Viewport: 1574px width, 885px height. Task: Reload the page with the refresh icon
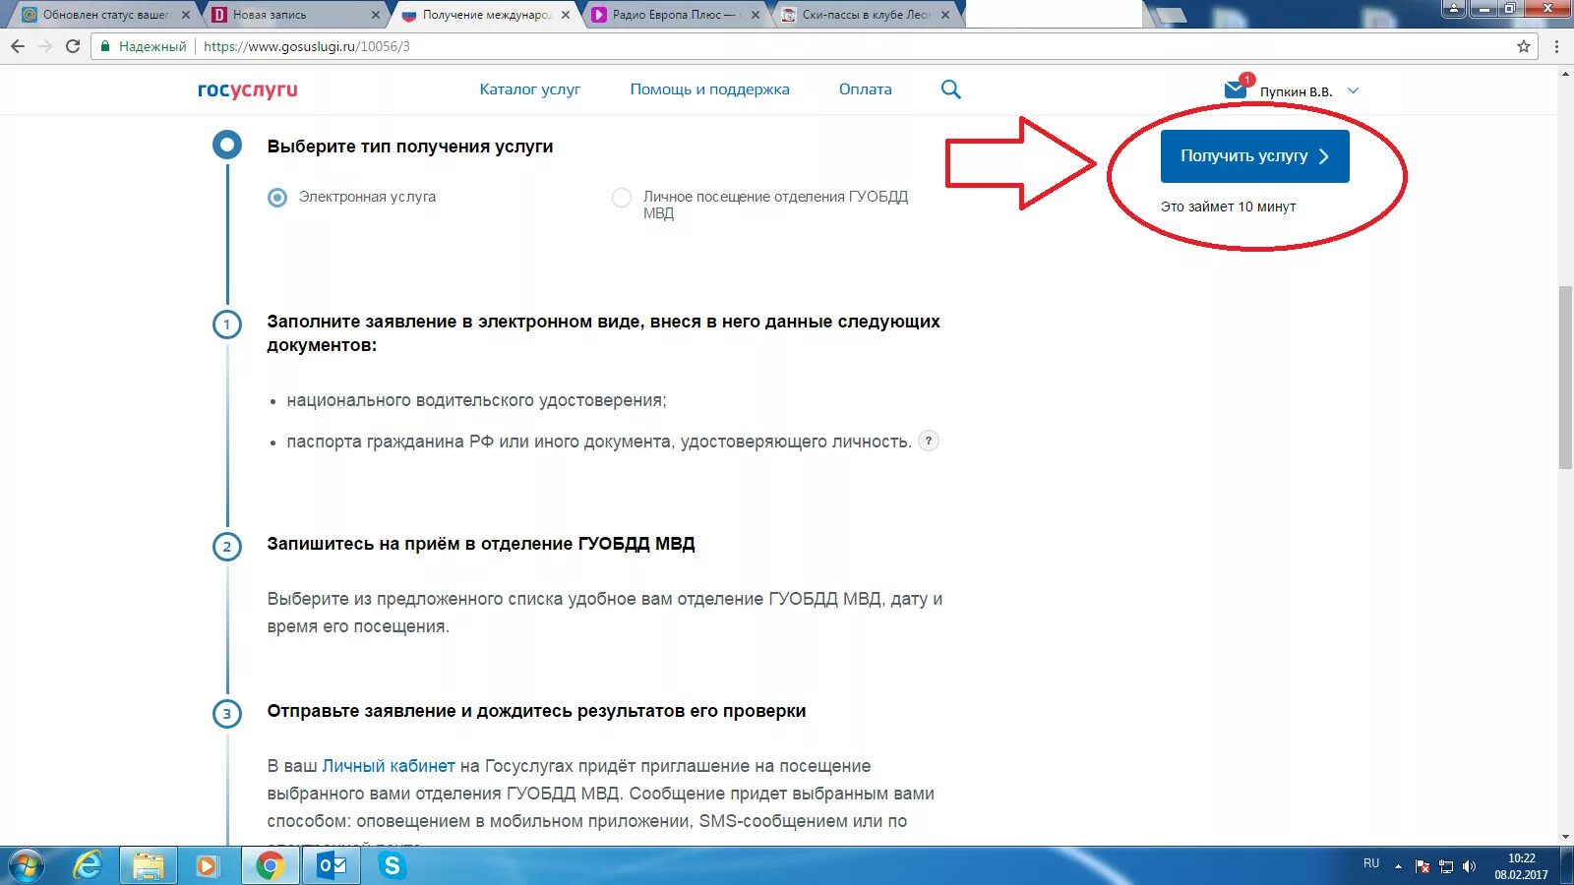(x=73, y=46)
